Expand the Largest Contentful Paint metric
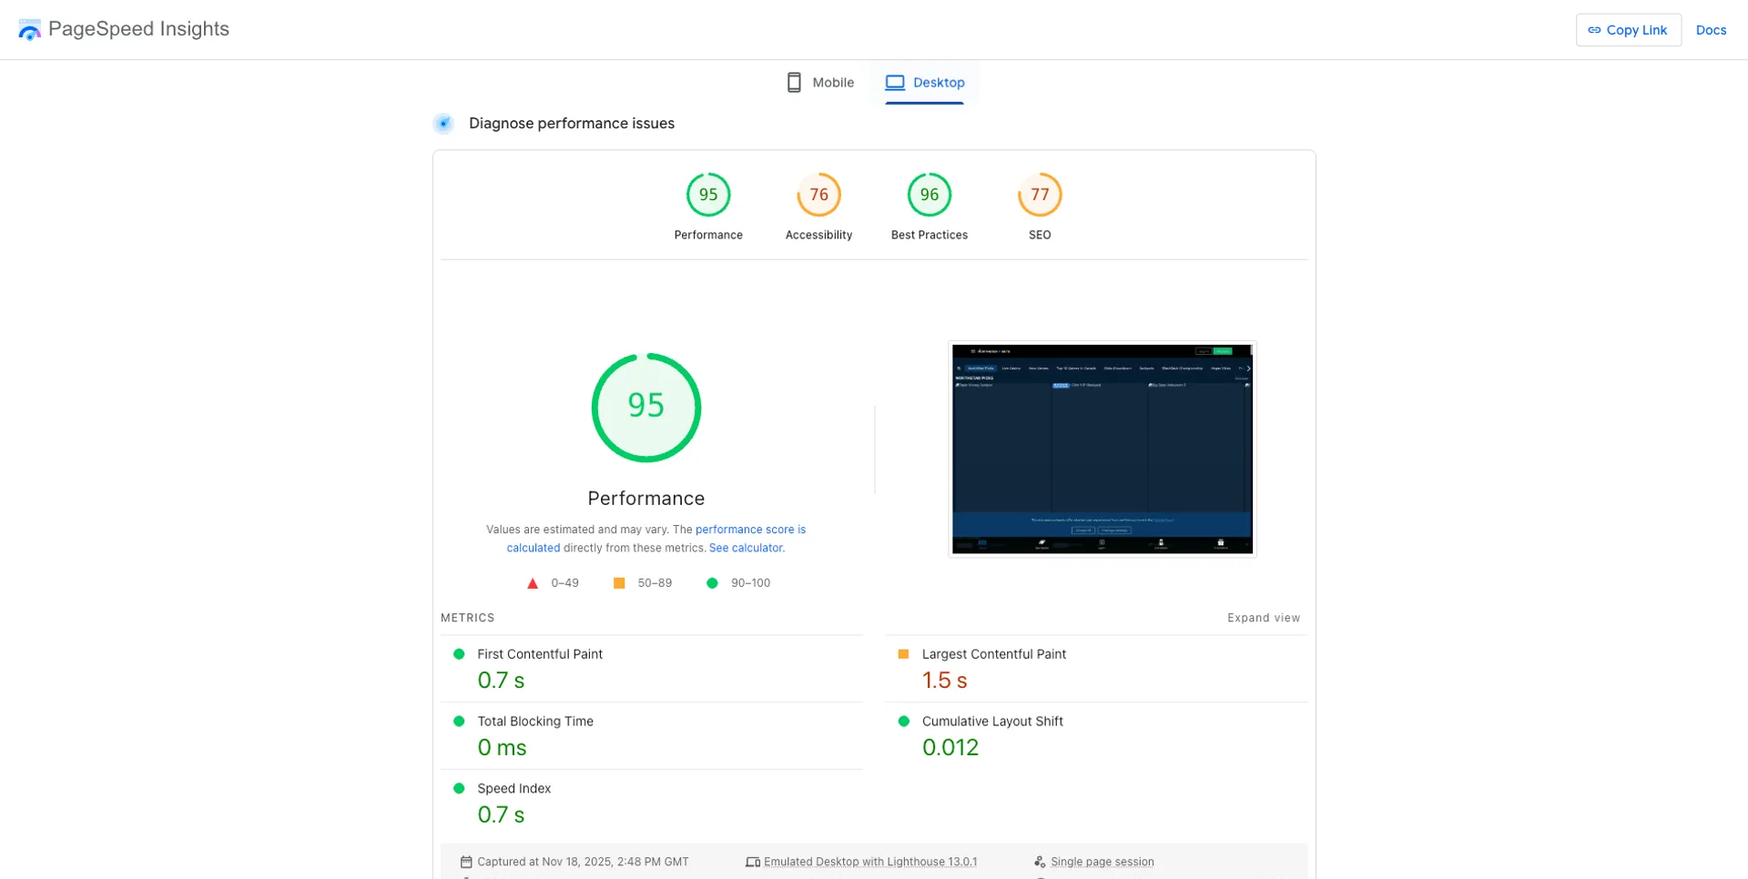The width and height of the screenshot is (1748, 879). tap(993, 653)
